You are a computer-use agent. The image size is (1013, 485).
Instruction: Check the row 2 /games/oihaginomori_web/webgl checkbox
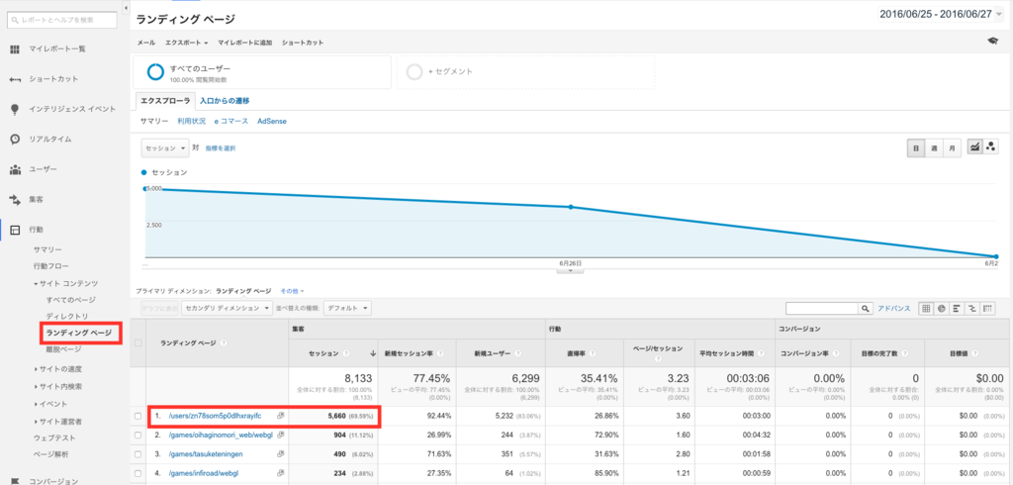[138, 436]
